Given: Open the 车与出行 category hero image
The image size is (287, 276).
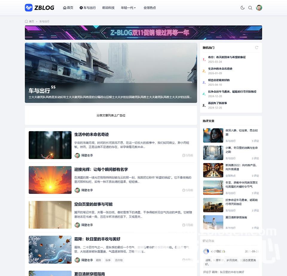Looking at the screenshot, I should coord(111,73).
